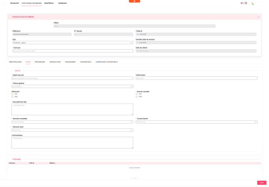Click calendar icon in Dernière date de révision
269x187 pixels.
click(138, 43)
